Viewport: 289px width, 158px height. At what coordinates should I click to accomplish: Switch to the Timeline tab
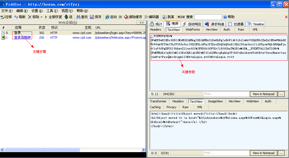click(256, 24)
